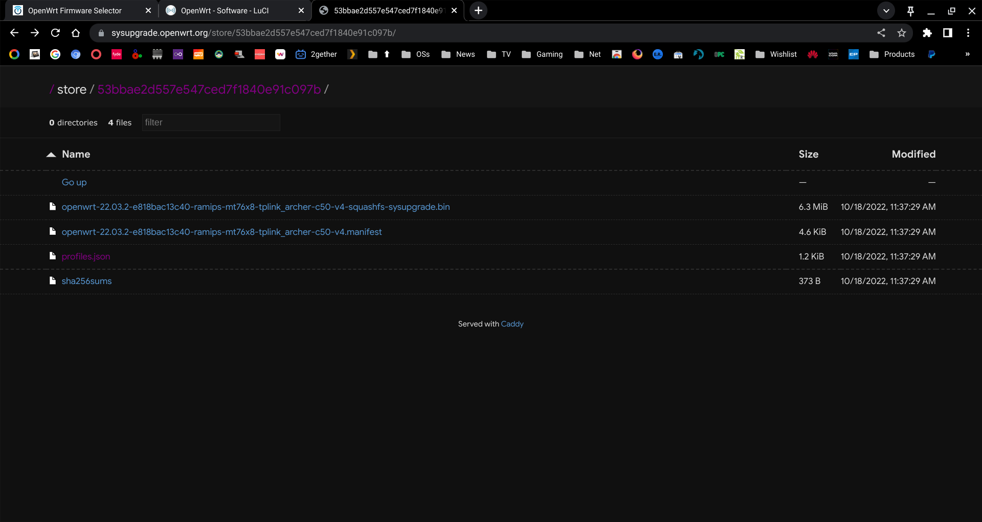Expand the bookmarks overflow chevron
This screenshot has height=522, width=982.
click(x=968, y=54)
